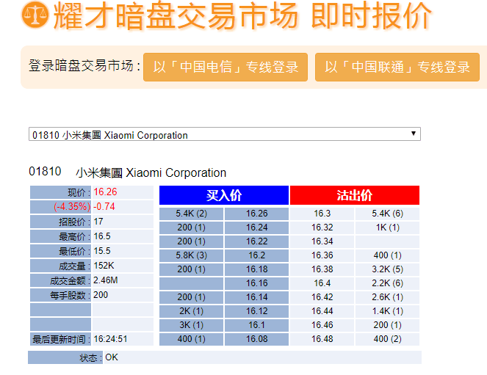Select bid price 16.18
Screen dimensions: 487x375
coord(257,269)
